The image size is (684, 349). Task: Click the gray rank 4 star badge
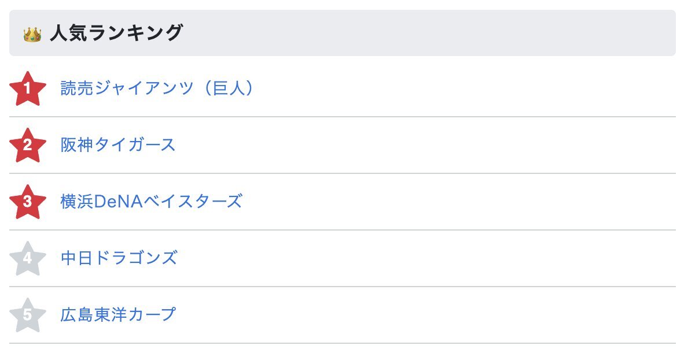(x=27, y=259)
